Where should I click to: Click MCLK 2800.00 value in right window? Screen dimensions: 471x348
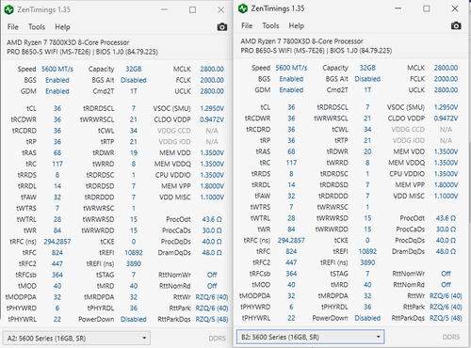pyautogui.click(x=446, y=68)
